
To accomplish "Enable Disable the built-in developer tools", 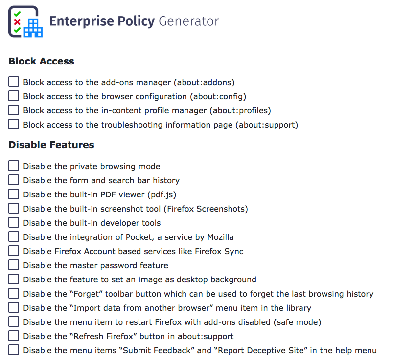I will pos(14,222).
